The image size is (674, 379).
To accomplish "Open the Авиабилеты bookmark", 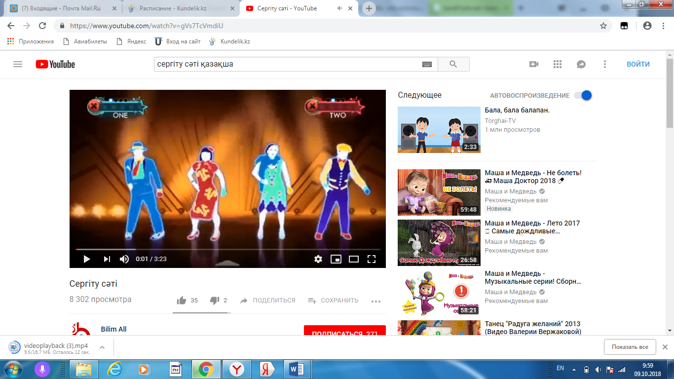I will (85, 41).
